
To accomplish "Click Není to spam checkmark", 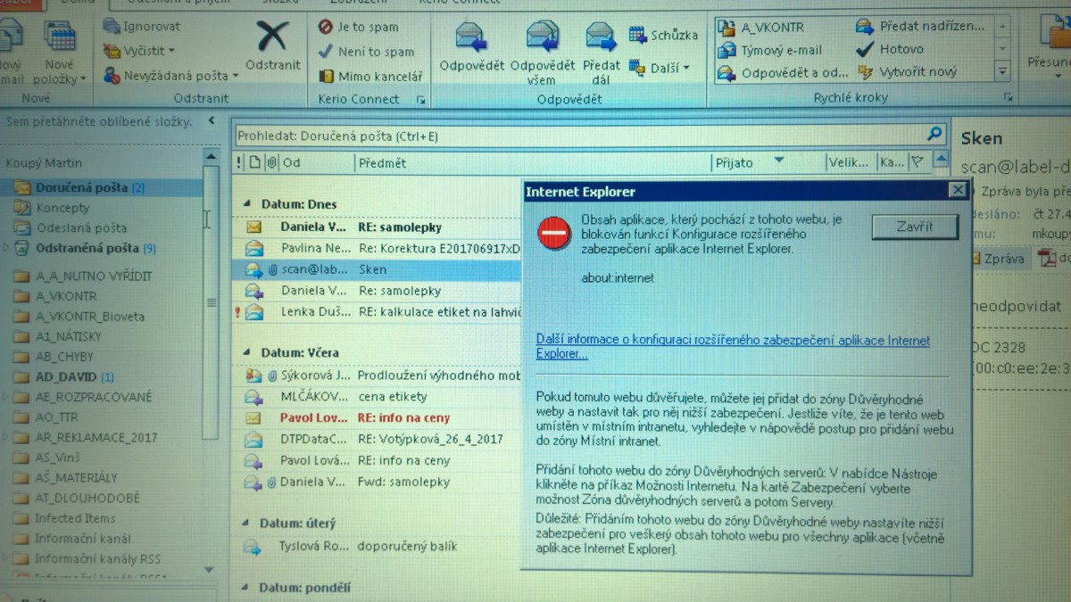I will pyautogui.click(x=326, y=52).
